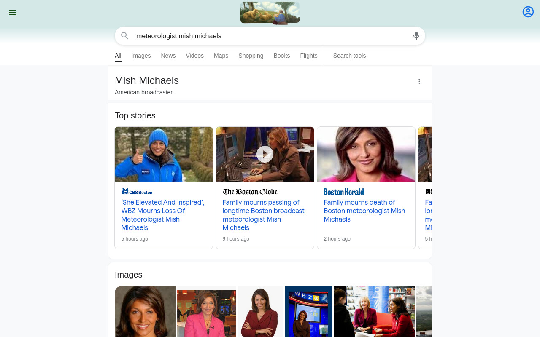
Task: Click the CBS Boston source logo
Action: (137, 192)
